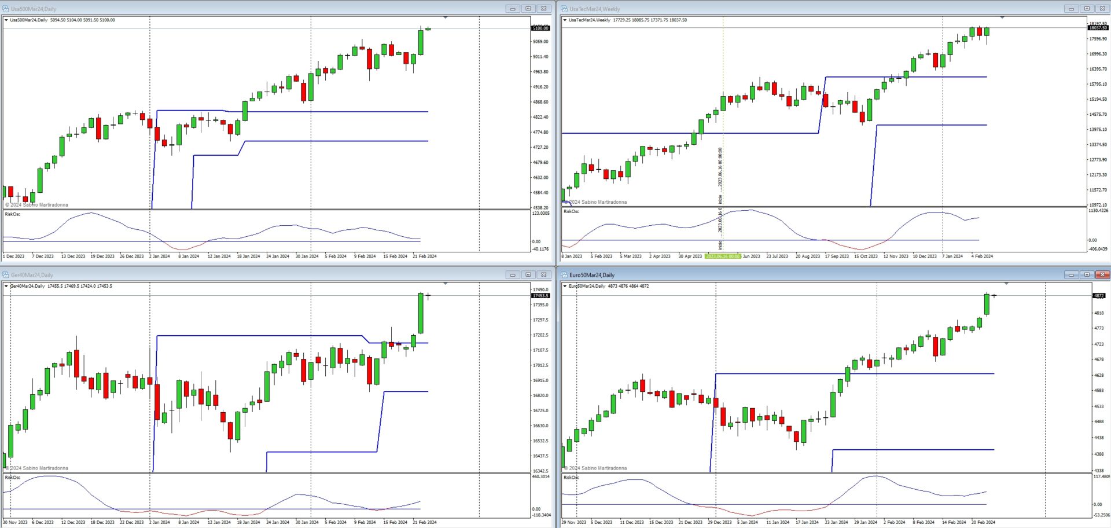Viewport: 1111px width, 528px height.
Task: Maximize the Ger40Mar24 Daily chart window
Action: coord(528,275)
